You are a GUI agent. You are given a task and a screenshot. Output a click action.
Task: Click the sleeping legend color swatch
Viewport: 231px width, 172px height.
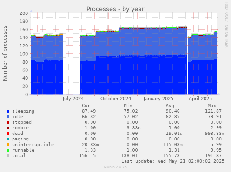(8, 111)
